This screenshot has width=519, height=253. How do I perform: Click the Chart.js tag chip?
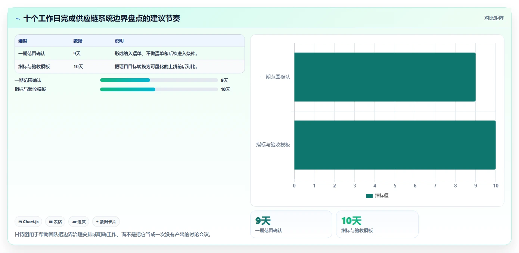click(28, 222)
